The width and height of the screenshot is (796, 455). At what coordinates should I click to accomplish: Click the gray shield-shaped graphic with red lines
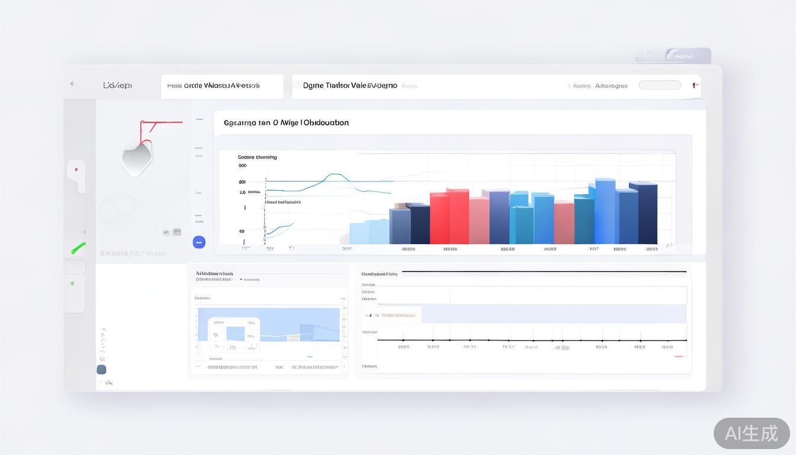(137, 156)
